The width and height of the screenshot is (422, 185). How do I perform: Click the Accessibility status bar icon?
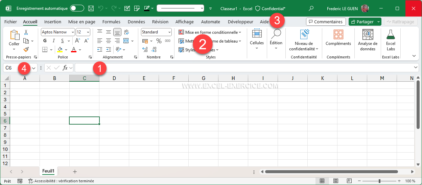31,181
